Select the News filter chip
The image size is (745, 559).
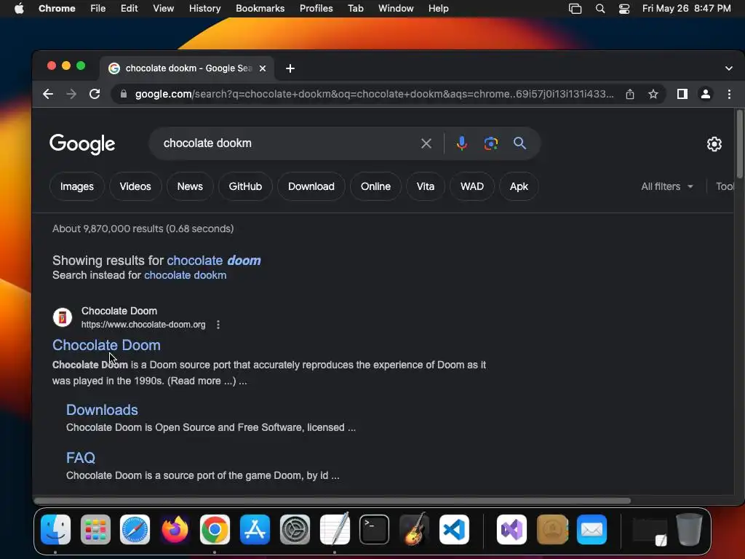190,186
